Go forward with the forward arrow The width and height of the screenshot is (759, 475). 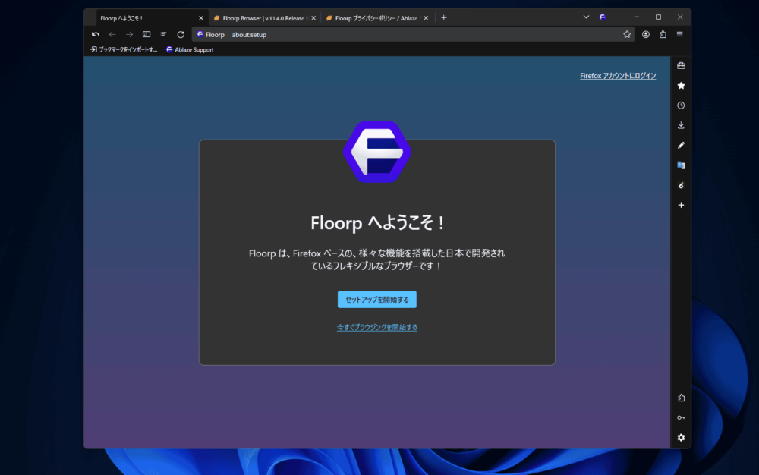tap(129, 34)
